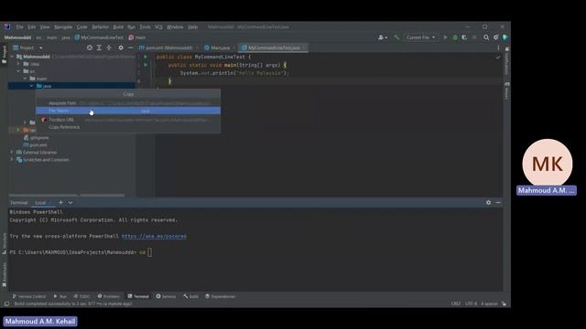The width and height of the screenshot is (586, 329).
Task: Open the File menu
Action: tap(19, 27)
